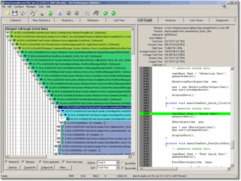Click the Filters... button
This screenshot has height=181, width=241.
[x=63, y=167]
